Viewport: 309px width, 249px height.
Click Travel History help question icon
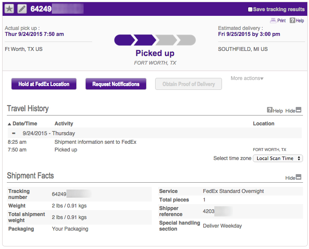coord(270,110)
